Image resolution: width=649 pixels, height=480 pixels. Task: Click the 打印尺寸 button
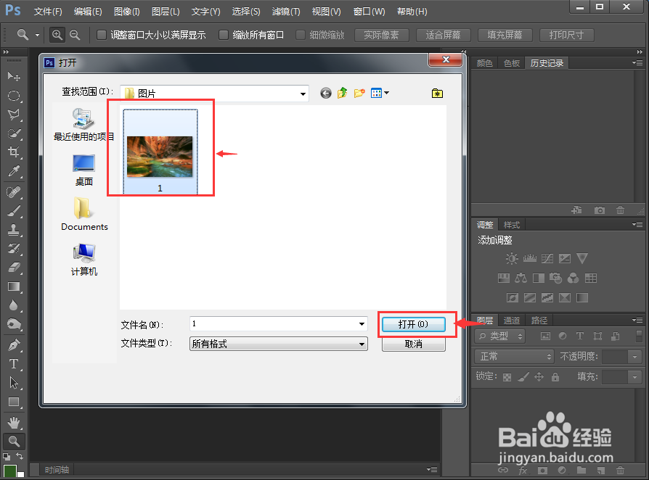tap(567, 35)
